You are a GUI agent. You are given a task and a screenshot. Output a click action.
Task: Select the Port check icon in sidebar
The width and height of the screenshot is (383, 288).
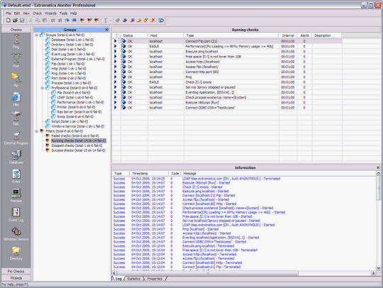[16, 58]
